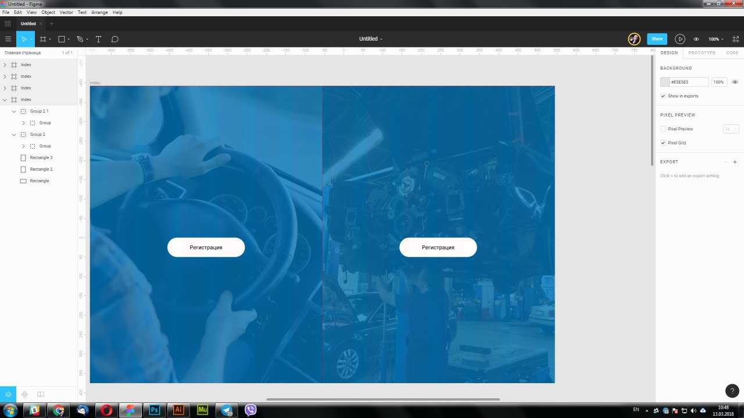
Task: Switch to the Code tab
Action: click(732, 53)
